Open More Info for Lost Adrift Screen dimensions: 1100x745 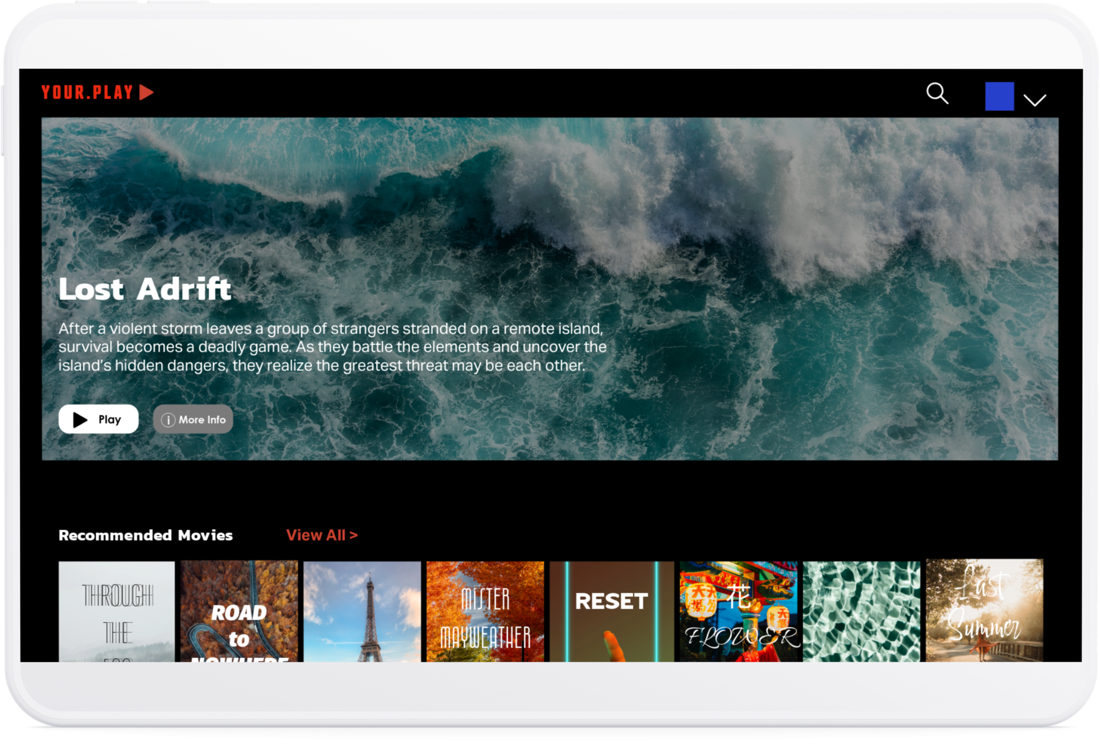(x=192, y=419)
